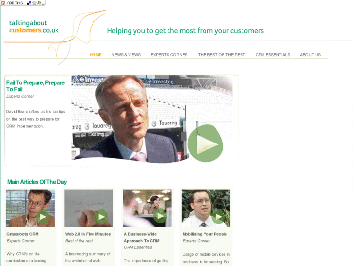Click the Windows Live share icon
The width and height of the screenshot is (354, 266).
(39, 3)
